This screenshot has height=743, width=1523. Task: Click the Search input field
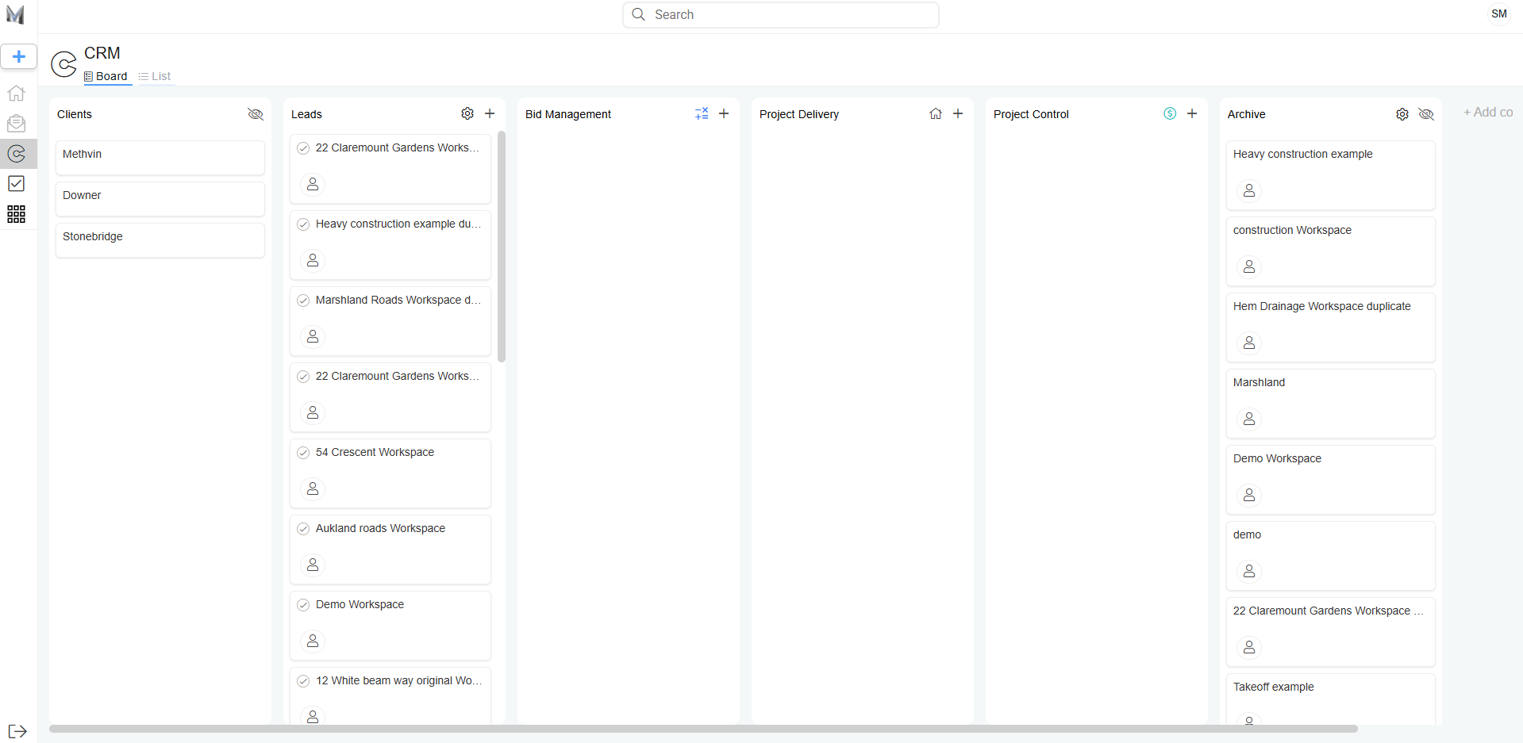tap(781, 15)
